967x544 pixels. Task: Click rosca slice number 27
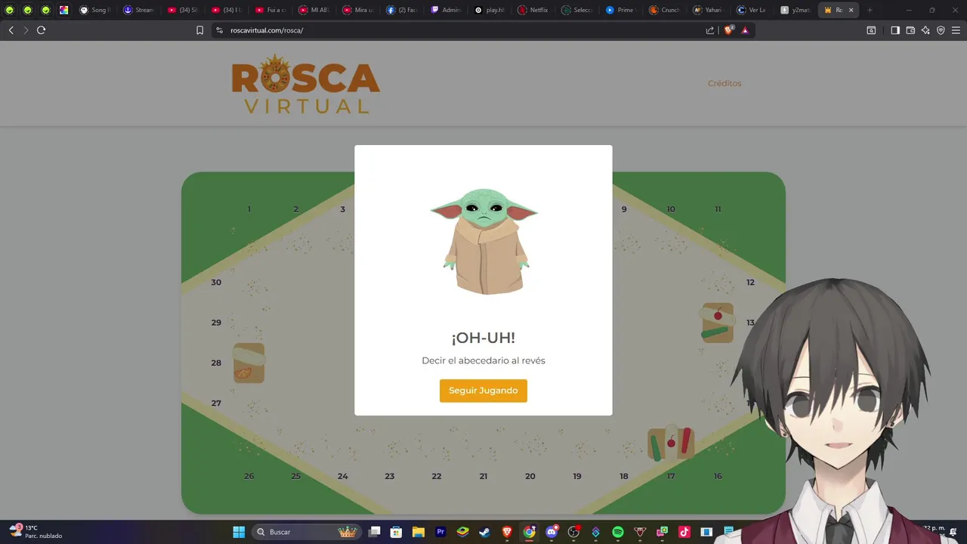216,403
